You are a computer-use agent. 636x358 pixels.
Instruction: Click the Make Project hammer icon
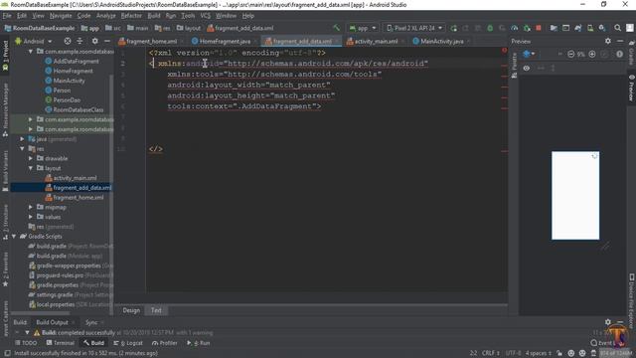tap(336, 28)
